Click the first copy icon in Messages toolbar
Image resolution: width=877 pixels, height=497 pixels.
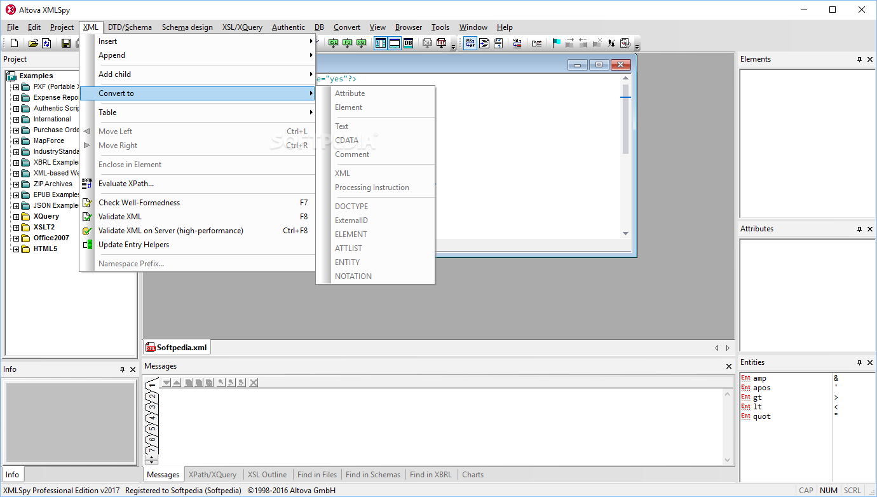click(189, 383)
